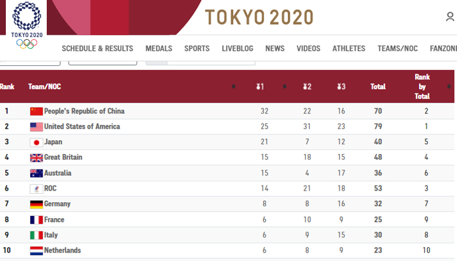This screenshot has height=261, width=457.
Task: Open the Germany team link
Action: (57, 204)
